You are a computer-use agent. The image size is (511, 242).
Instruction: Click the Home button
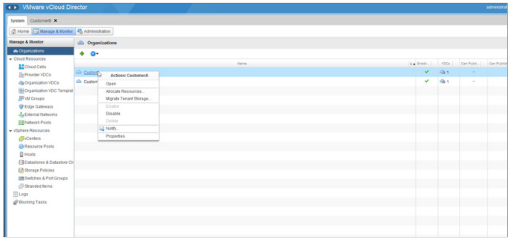point(20,31)
